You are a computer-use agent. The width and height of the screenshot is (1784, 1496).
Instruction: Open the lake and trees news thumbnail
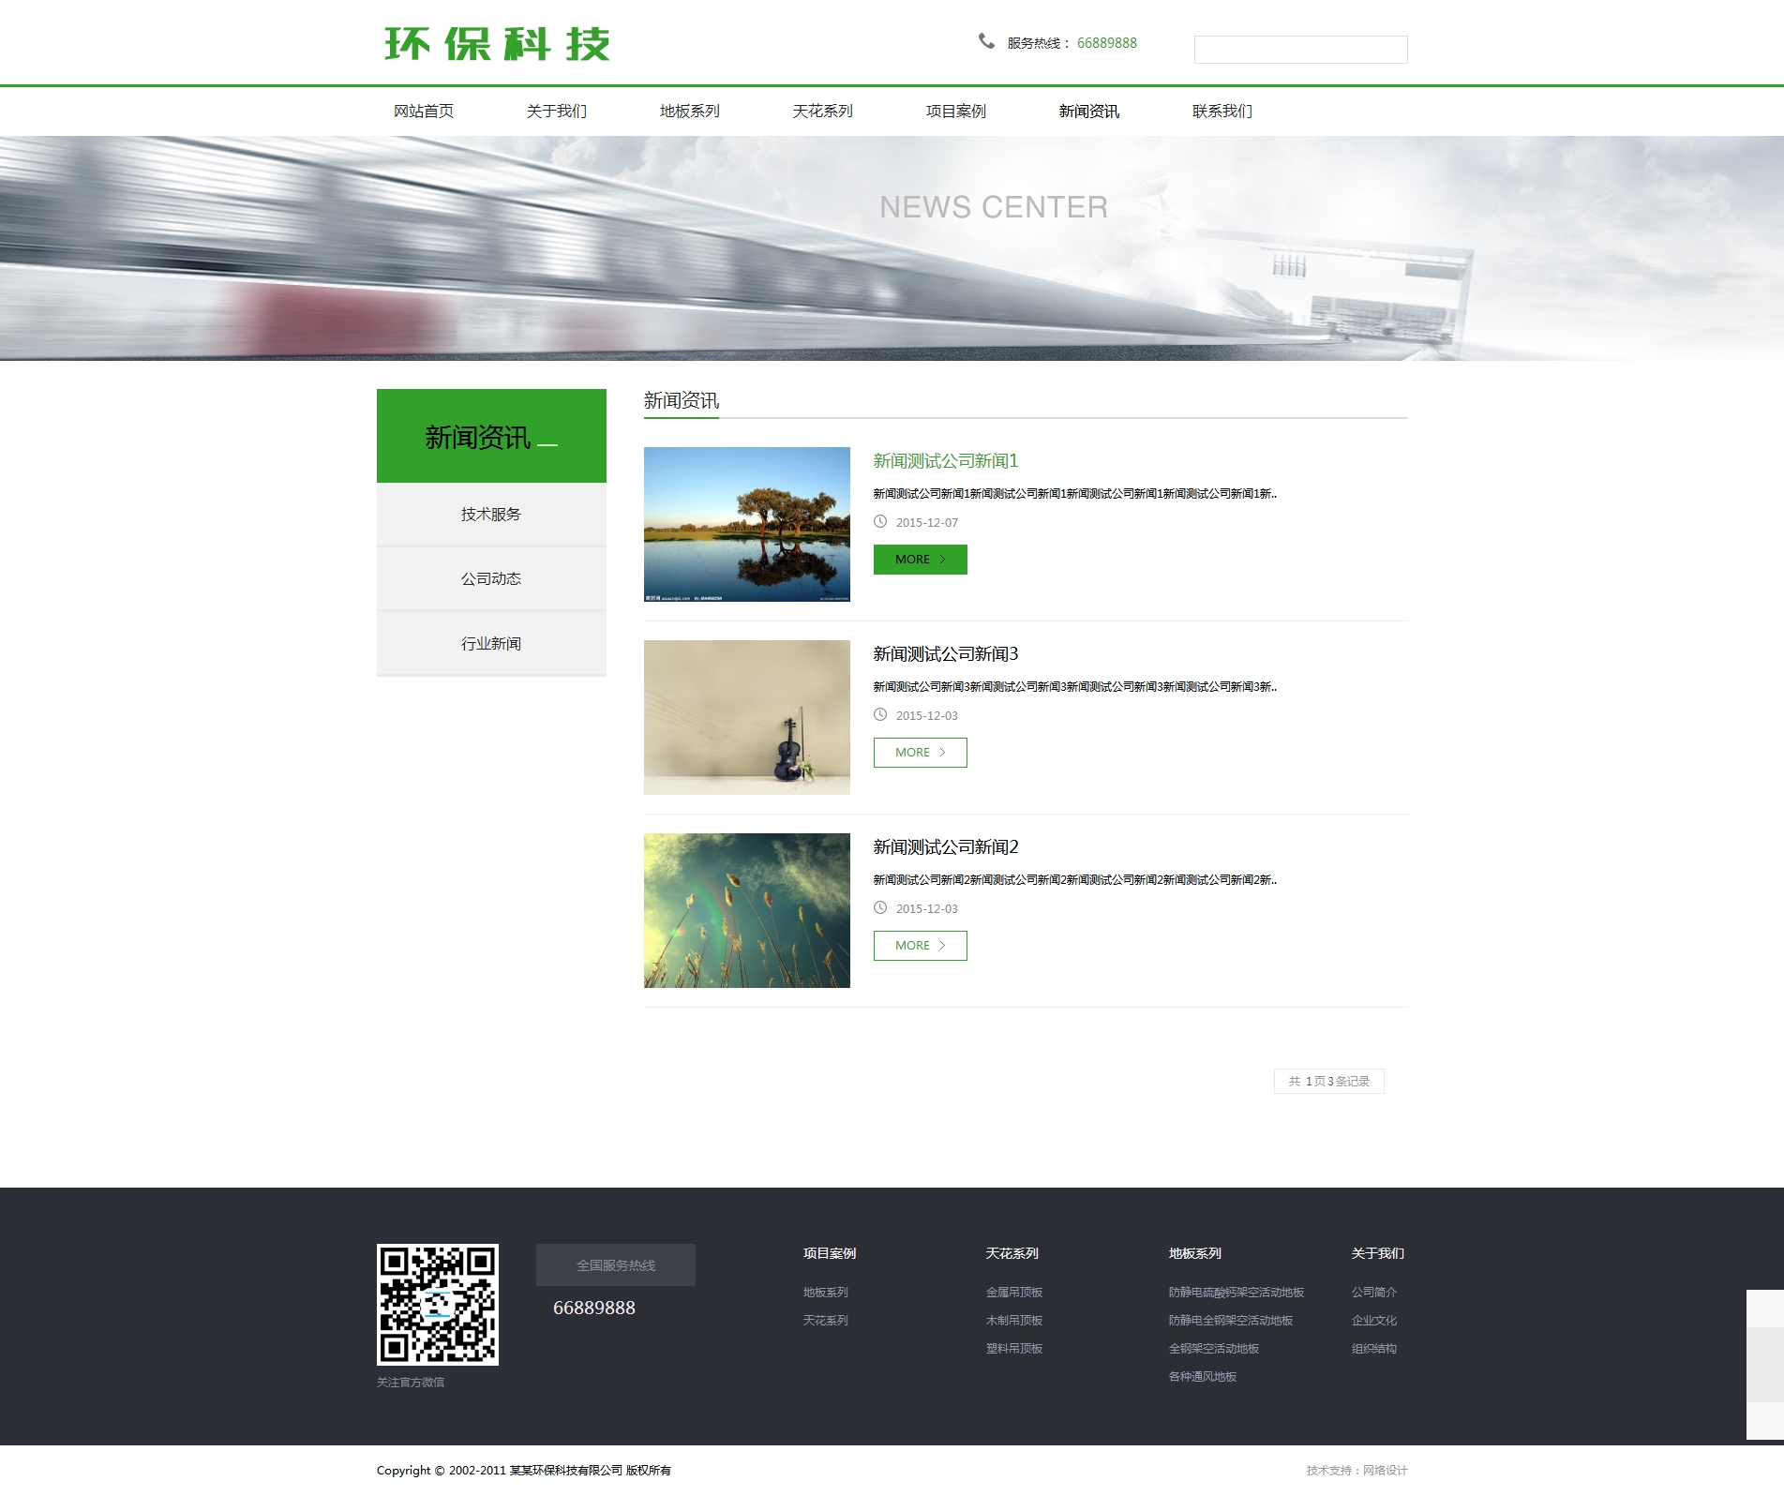[746, 524]
